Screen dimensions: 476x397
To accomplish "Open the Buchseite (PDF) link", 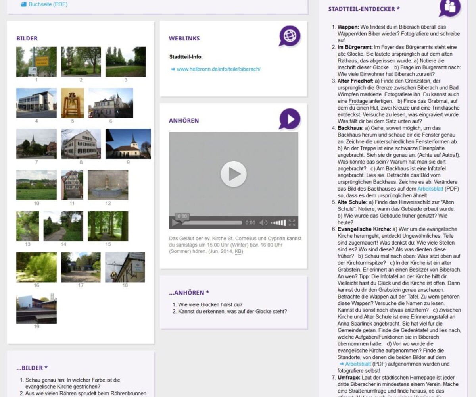I will pyautogui.click(x=48, y=4).
